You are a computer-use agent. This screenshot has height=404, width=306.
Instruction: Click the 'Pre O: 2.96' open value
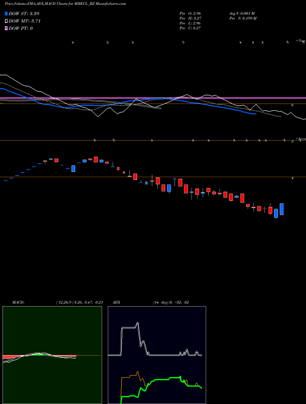pos(190,13)
